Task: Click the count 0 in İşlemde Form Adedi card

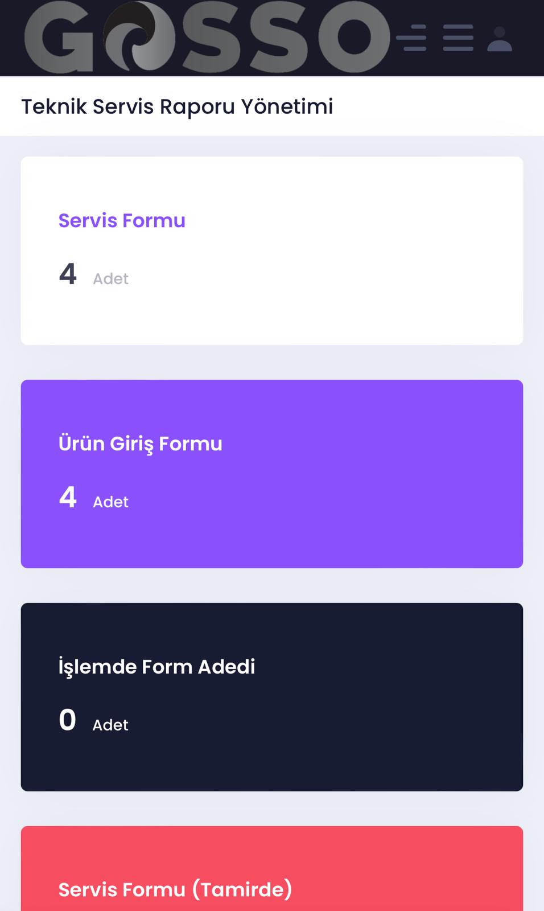Action: point(67,720)
